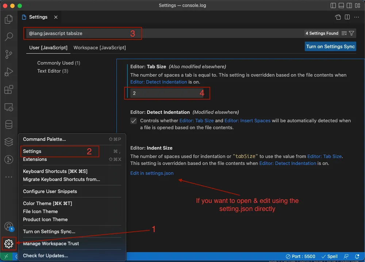The image size is (365, 262).
Task: Open Settings JSON file icon
Action: click(338, 17)
